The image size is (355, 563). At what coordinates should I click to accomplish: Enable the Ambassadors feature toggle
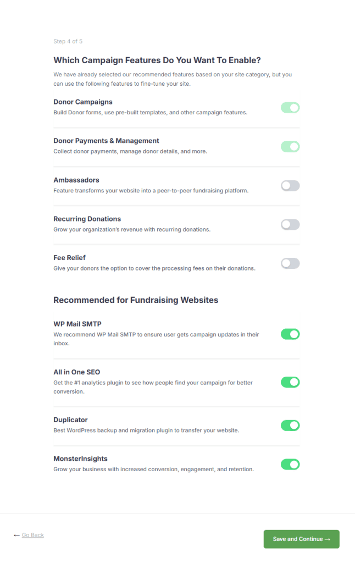click(x=290, y=185)
